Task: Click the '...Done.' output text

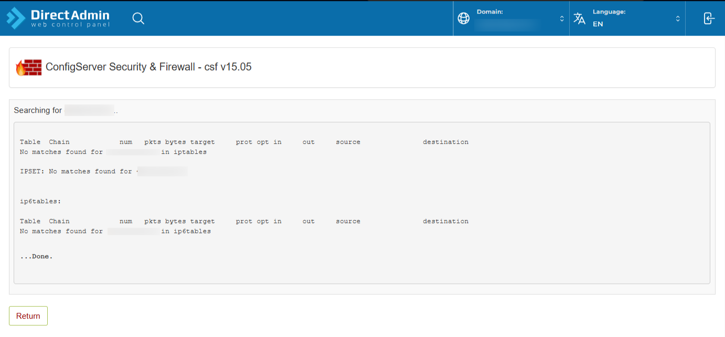Action: pyautogui.click(x=36, y=257)
